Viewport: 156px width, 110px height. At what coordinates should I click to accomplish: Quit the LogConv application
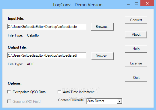tap(136, 78)
